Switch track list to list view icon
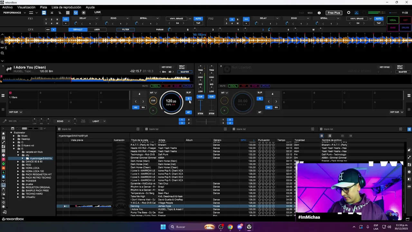This screenshot has height=232, width=412. click(x=321, y=136)
